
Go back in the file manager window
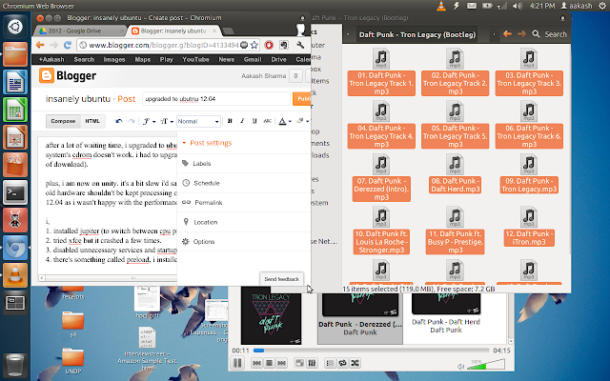pos(507,34)
